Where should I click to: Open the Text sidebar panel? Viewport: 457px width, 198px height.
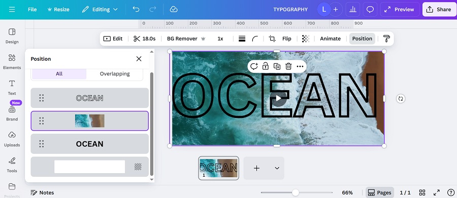point(12,87)
